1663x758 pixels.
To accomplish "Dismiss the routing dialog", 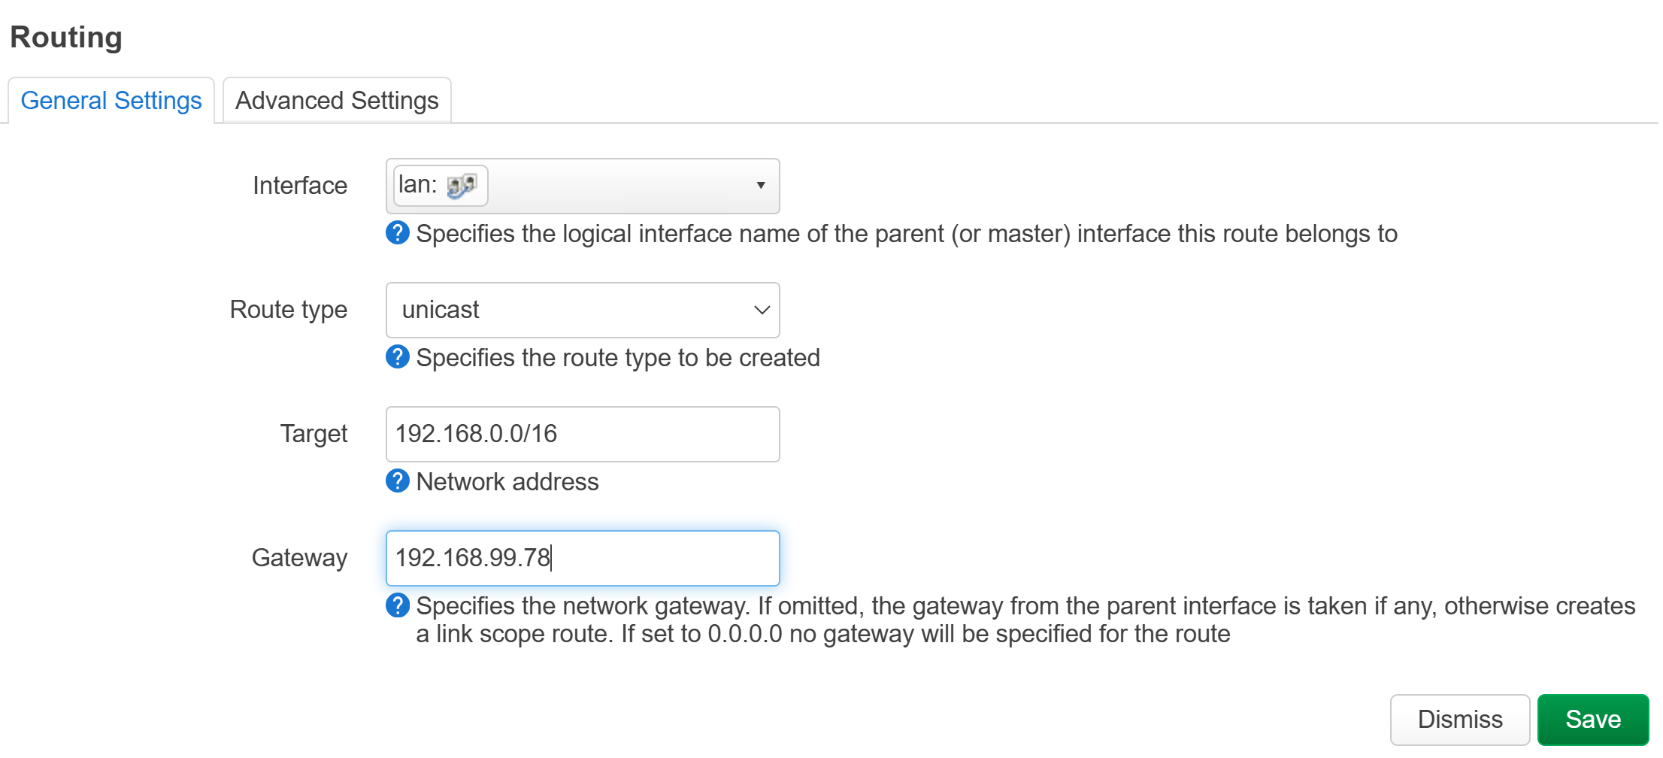I will tap(1460, 720).
